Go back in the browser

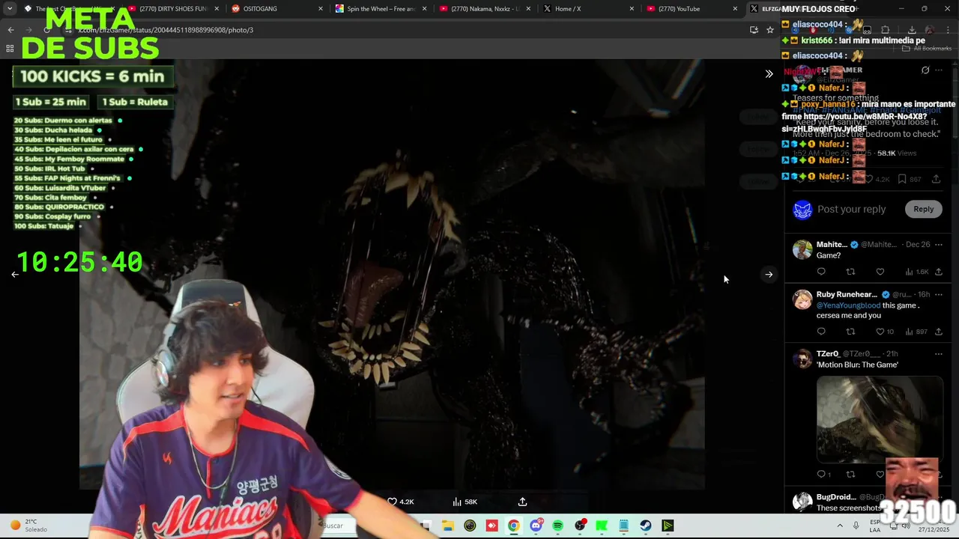pyautogui.click(x=10, y=30)
